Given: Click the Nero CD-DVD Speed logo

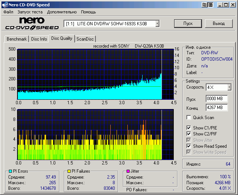Looking at the screenshot, I should coord(32,23).
